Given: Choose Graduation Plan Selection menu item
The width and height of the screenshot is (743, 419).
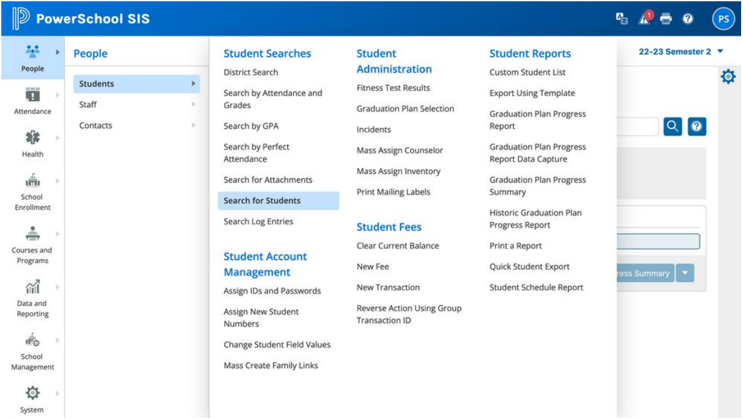Looking at the screenshot, I should click(405, 109).
